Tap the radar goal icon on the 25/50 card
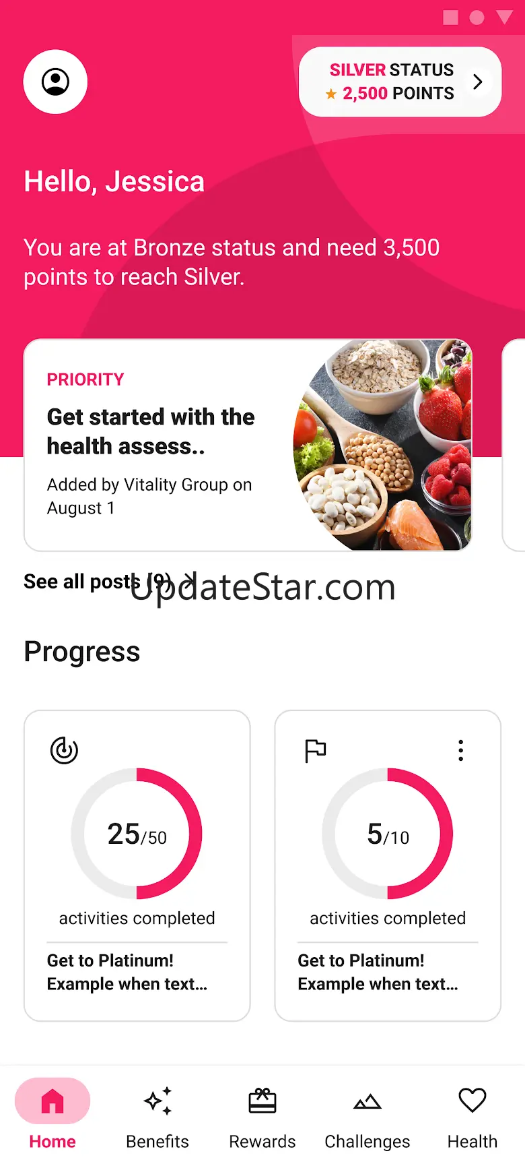 65,750
